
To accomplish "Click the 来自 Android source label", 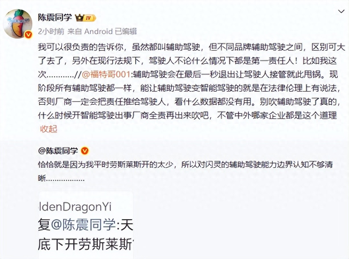I will pos(90,31).
